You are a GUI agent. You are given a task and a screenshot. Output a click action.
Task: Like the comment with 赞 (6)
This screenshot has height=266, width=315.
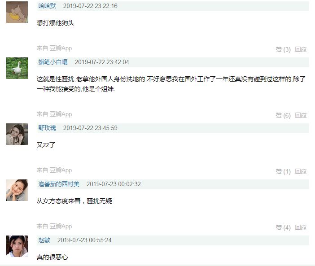283,115
